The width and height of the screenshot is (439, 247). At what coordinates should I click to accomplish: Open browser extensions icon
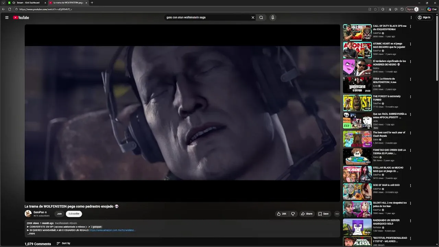coord(383,9)
